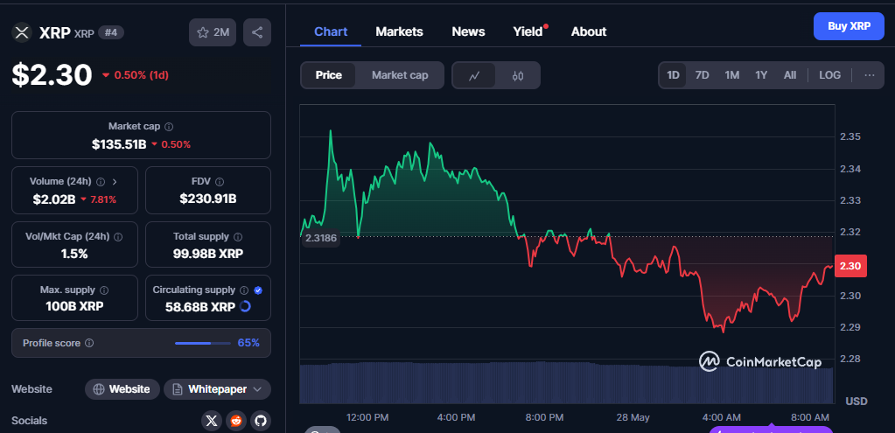The height and width of the screenshot is (433, 895).
Task: Expand the Whitepaper dropdown
Action: click(x=217, y=389)
